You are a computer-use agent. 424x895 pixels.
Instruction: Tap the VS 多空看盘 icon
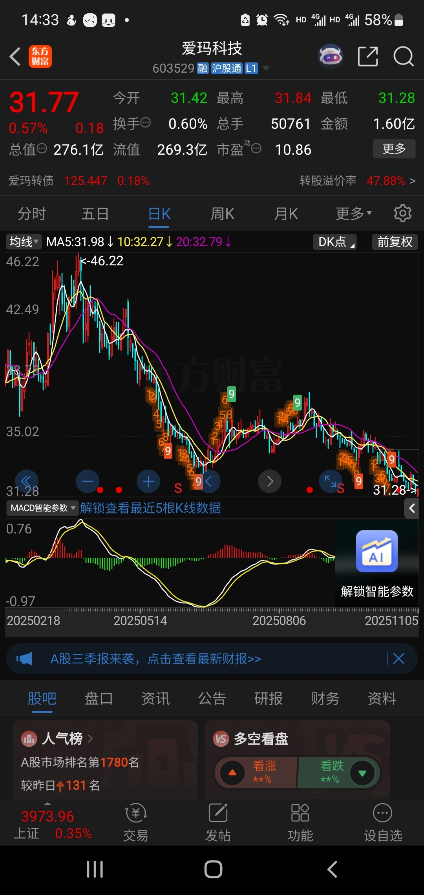(x=221, y=739)
